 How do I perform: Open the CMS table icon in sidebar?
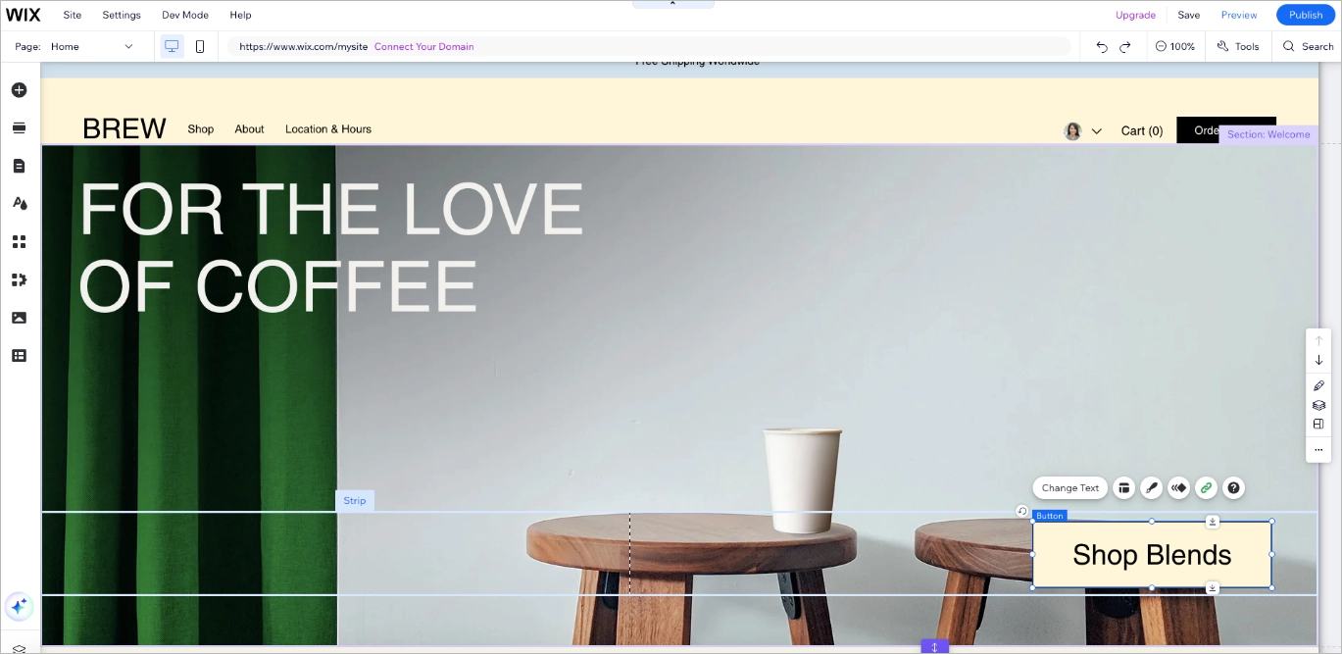pos(19,356)
